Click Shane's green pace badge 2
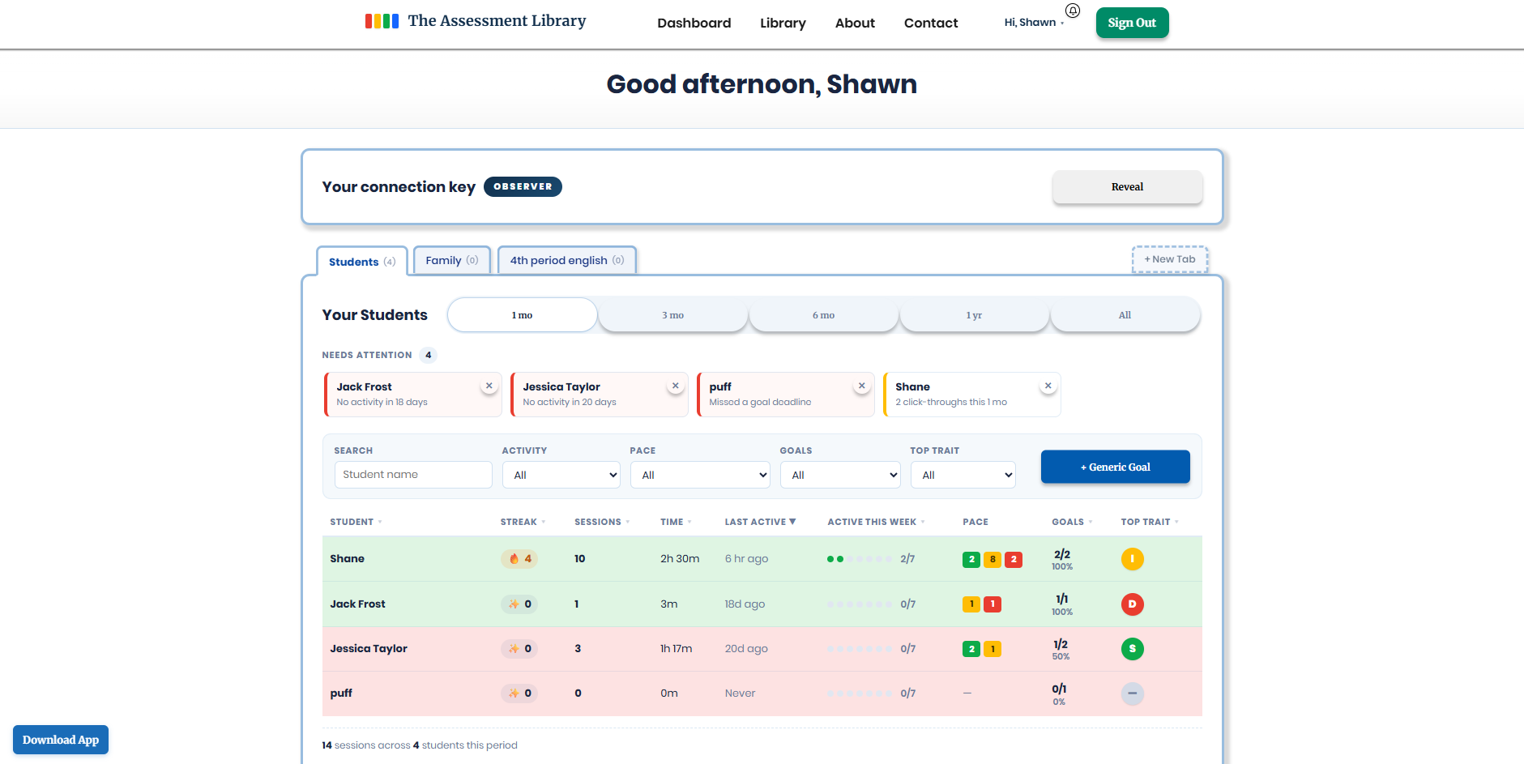 pos(971,560)
